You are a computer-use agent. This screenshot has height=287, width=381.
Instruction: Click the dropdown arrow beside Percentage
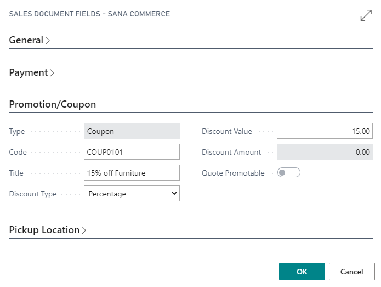coord(174,194)
